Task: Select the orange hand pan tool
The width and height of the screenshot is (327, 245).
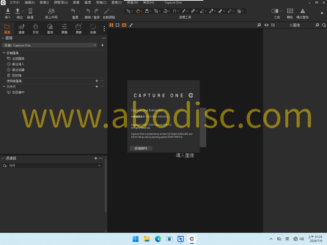Action: click(x=138, y=11)
